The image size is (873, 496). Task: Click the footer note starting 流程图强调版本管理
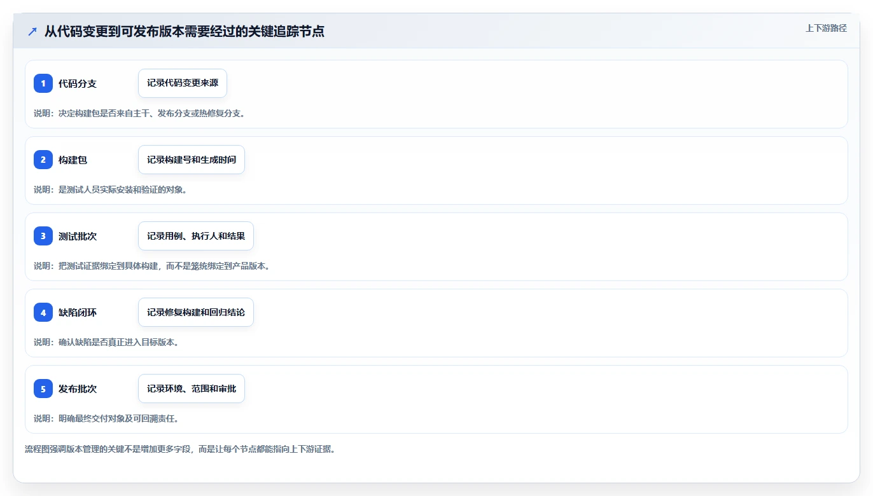coord(180,449)
